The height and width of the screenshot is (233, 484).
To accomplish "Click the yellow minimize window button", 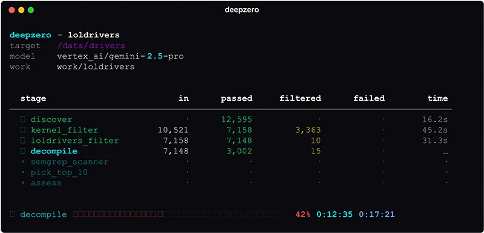I will [x=21, y=10].
